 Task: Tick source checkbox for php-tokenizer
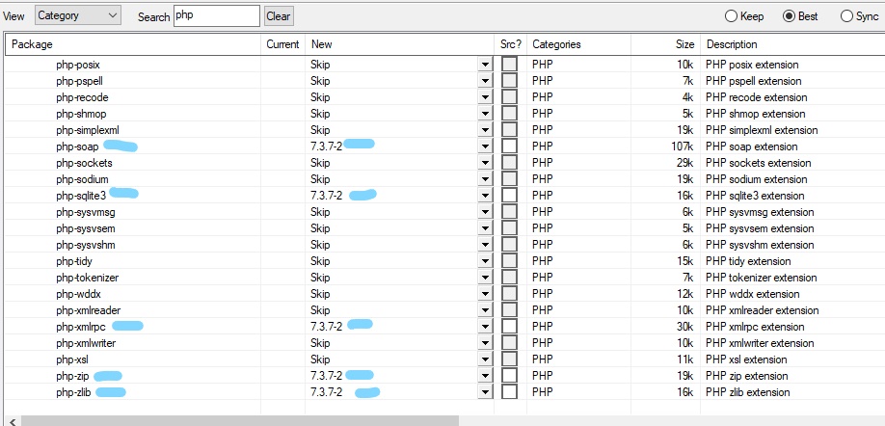[509, 277]
